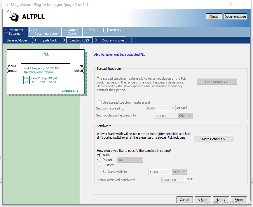Click the wizard wand icon in title bar
The height and width of the screenshot is (207, 253).
pos(7,4)
